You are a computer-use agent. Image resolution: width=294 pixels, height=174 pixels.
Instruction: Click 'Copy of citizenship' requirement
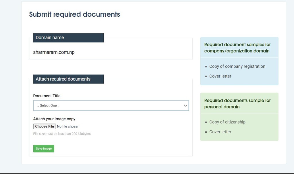[227, 122]
